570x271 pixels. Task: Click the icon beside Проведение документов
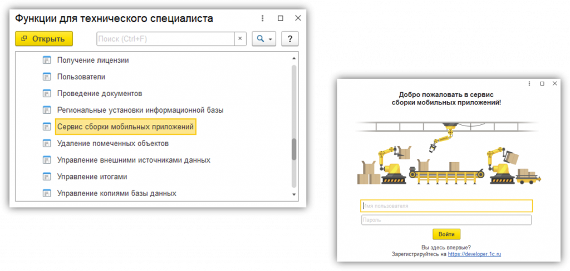tap(46, 94)
